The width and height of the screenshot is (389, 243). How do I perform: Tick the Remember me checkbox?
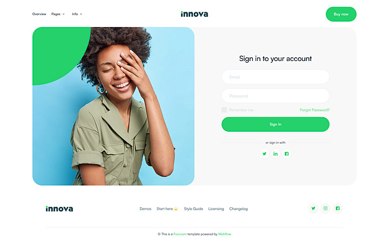(x=224, y=110)
